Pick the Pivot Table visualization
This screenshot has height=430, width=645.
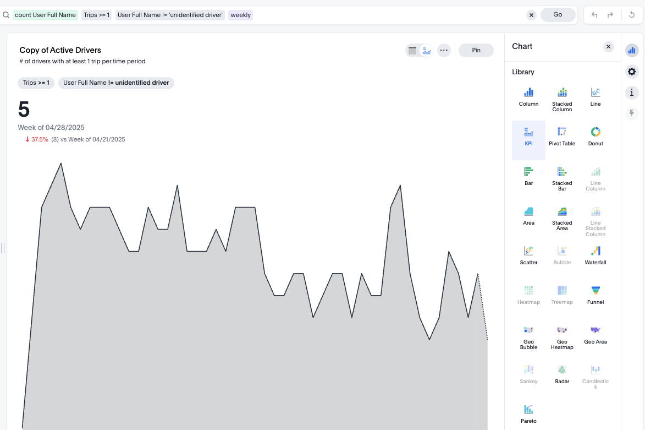click(x=562, y=136)
